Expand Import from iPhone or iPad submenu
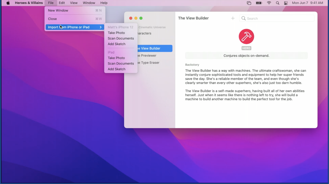 (x=75, y=27)
